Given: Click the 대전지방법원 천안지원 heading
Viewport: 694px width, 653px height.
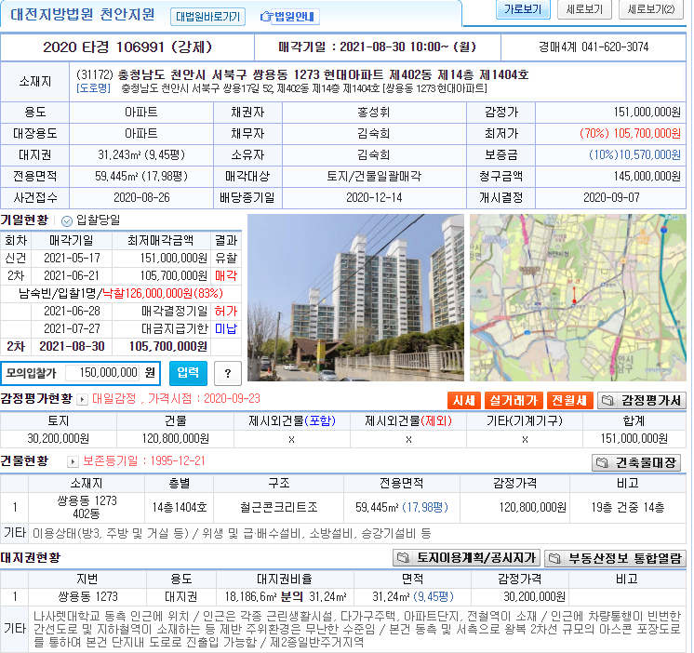Looking at the screenshot, I should [x=83, y=14].
